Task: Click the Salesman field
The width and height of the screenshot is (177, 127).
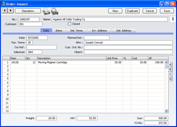Action: pyautogui.click(x=35, y=52)
